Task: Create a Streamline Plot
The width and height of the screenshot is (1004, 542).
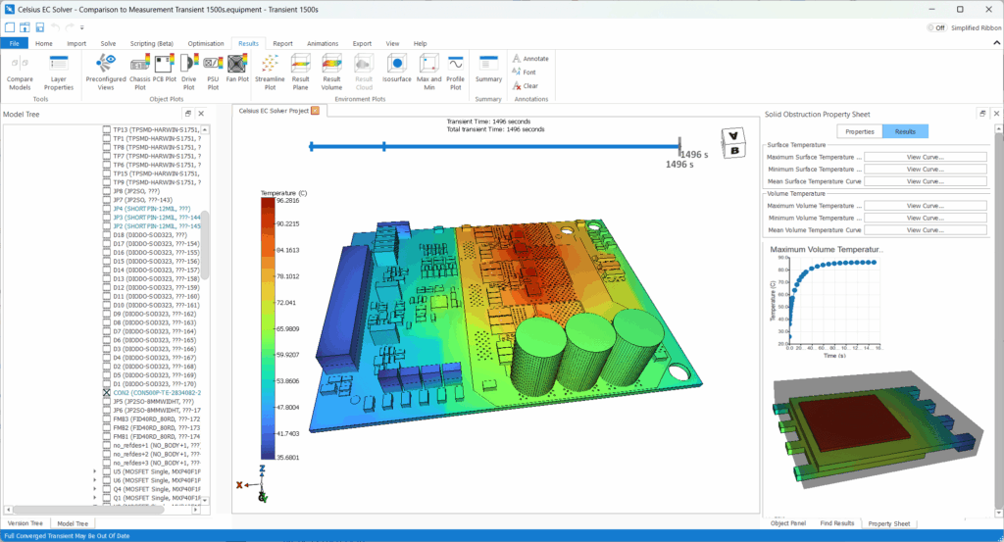Action: (x=270, y=73)
